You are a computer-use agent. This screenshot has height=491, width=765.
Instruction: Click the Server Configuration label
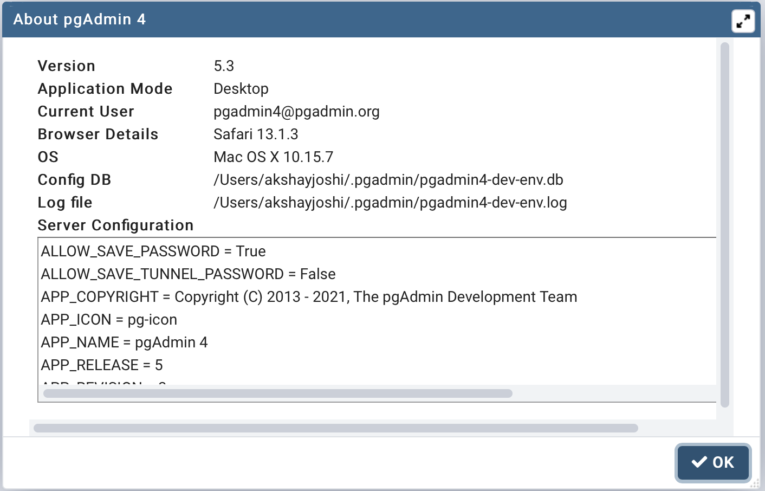pos(115,225)
